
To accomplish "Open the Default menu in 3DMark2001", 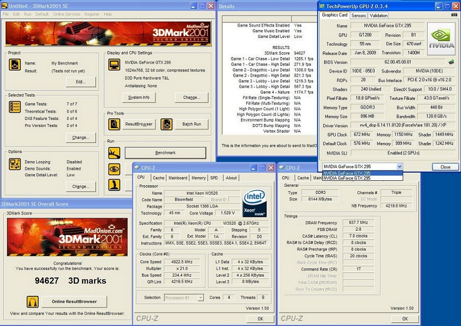I will click(x=42, y=14).
